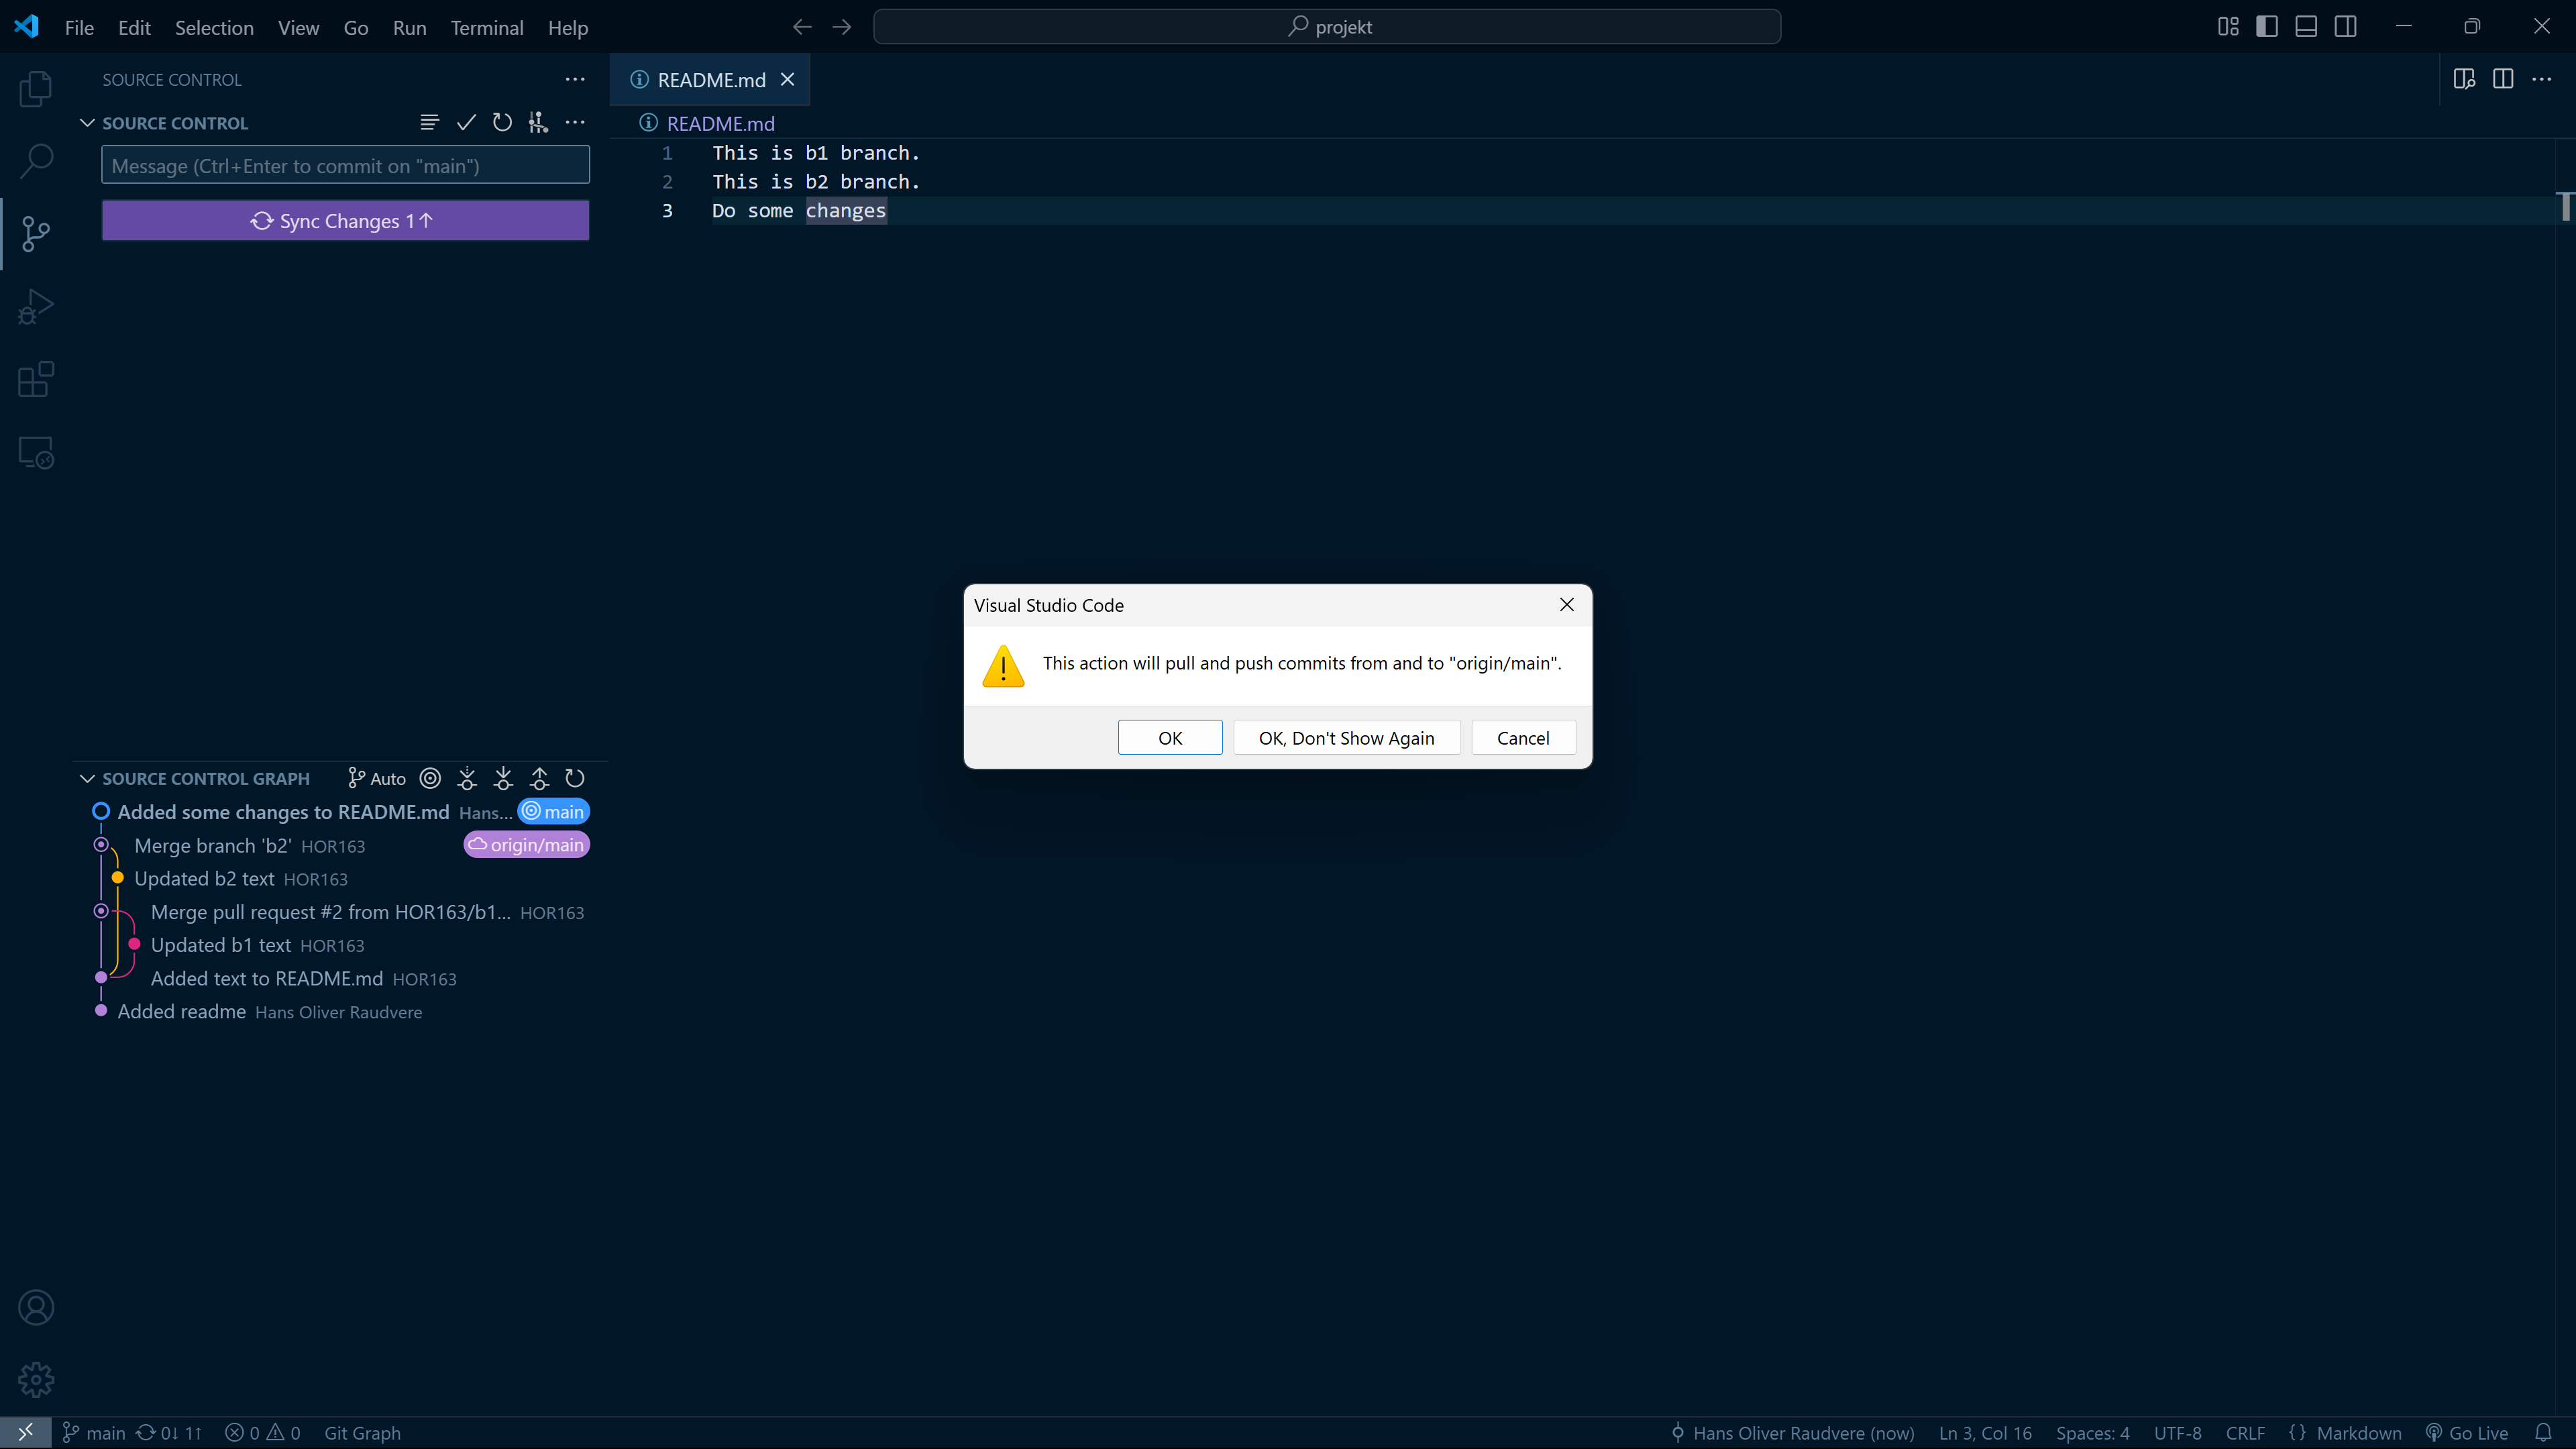This screenshot has height=1449, width=2576.
Task: Open Git Graph from status bar
Action: coord(362,1432)
